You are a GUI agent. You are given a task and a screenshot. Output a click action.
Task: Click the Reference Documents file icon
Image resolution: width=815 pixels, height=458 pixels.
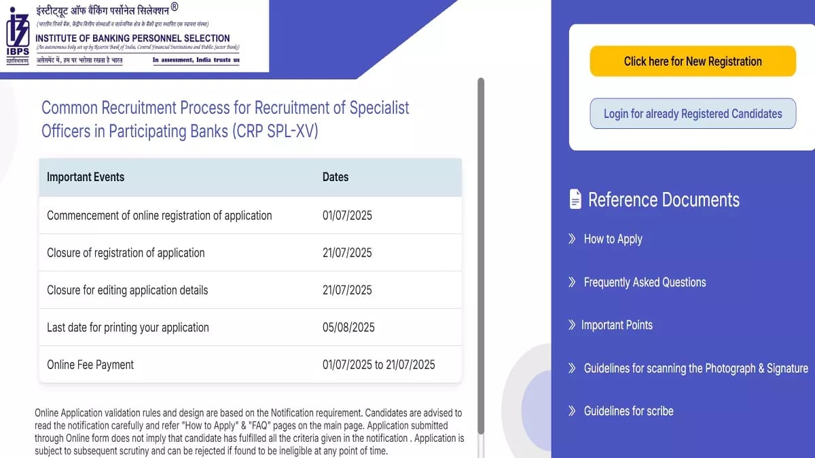click(575, 199)
